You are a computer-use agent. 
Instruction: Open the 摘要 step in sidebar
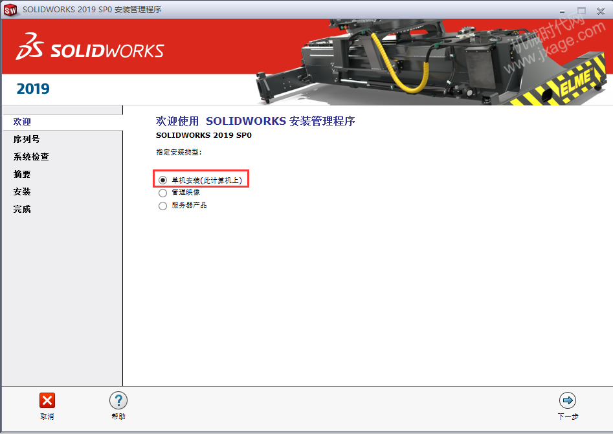[22, 174]
